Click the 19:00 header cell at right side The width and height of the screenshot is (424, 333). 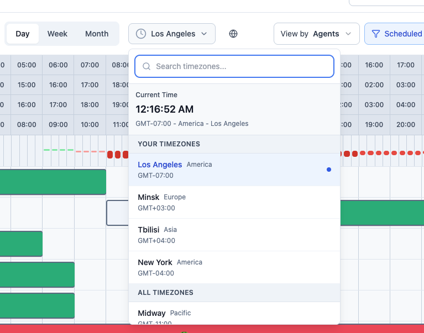374,124
